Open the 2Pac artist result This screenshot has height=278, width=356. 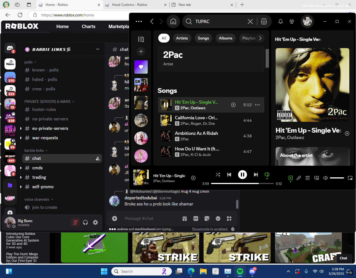coord(211,59)
